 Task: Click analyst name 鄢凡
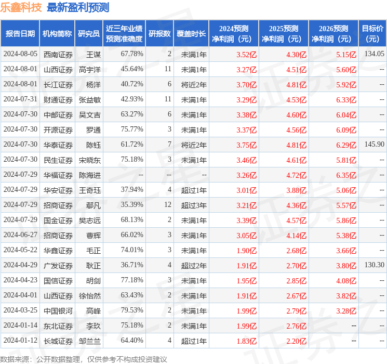[94, 205]
